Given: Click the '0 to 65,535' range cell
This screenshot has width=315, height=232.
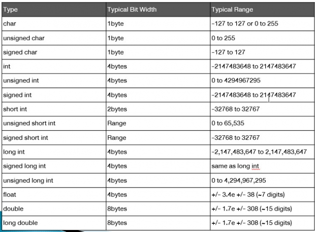Looking at the screenshot, I should (262, 123).
